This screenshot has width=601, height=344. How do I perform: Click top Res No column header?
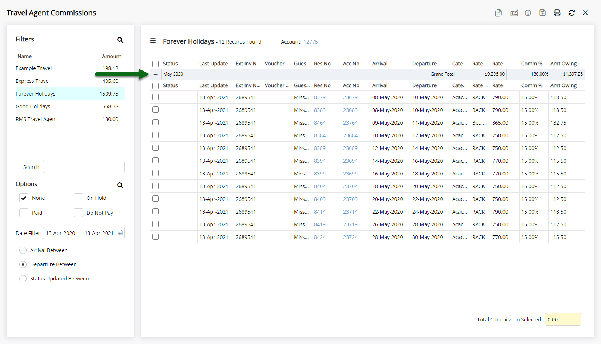(x=322, y=64)
